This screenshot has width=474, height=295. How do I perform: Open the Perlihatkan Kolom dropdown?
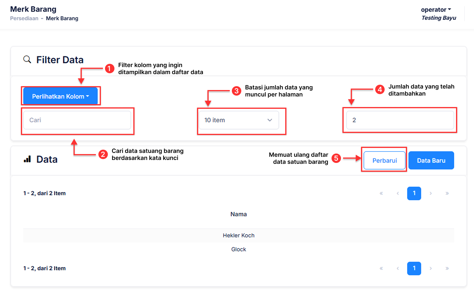click(x=60, y=96)
